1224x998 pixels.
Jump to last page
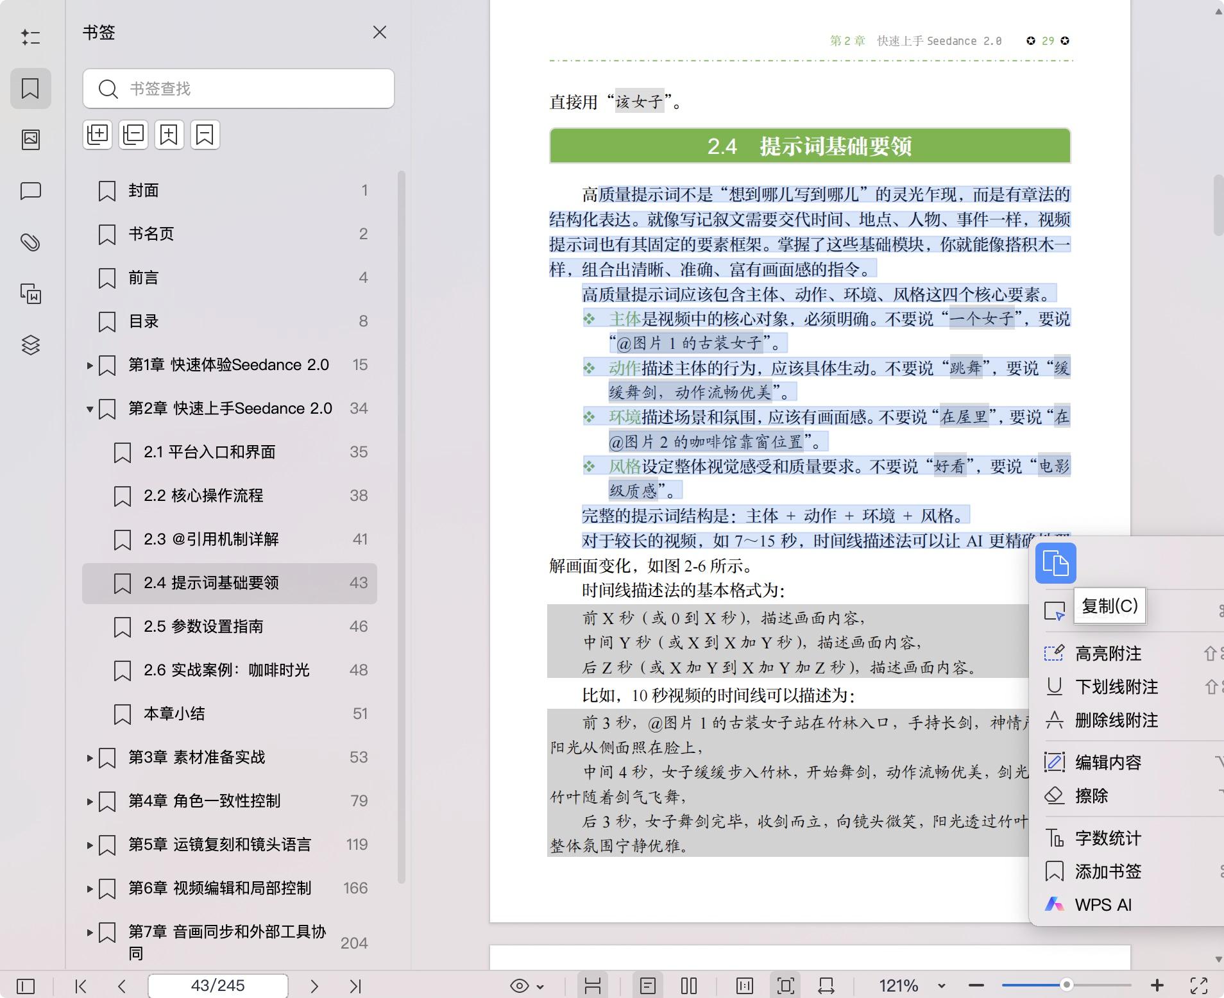click(x=355, y=986)
